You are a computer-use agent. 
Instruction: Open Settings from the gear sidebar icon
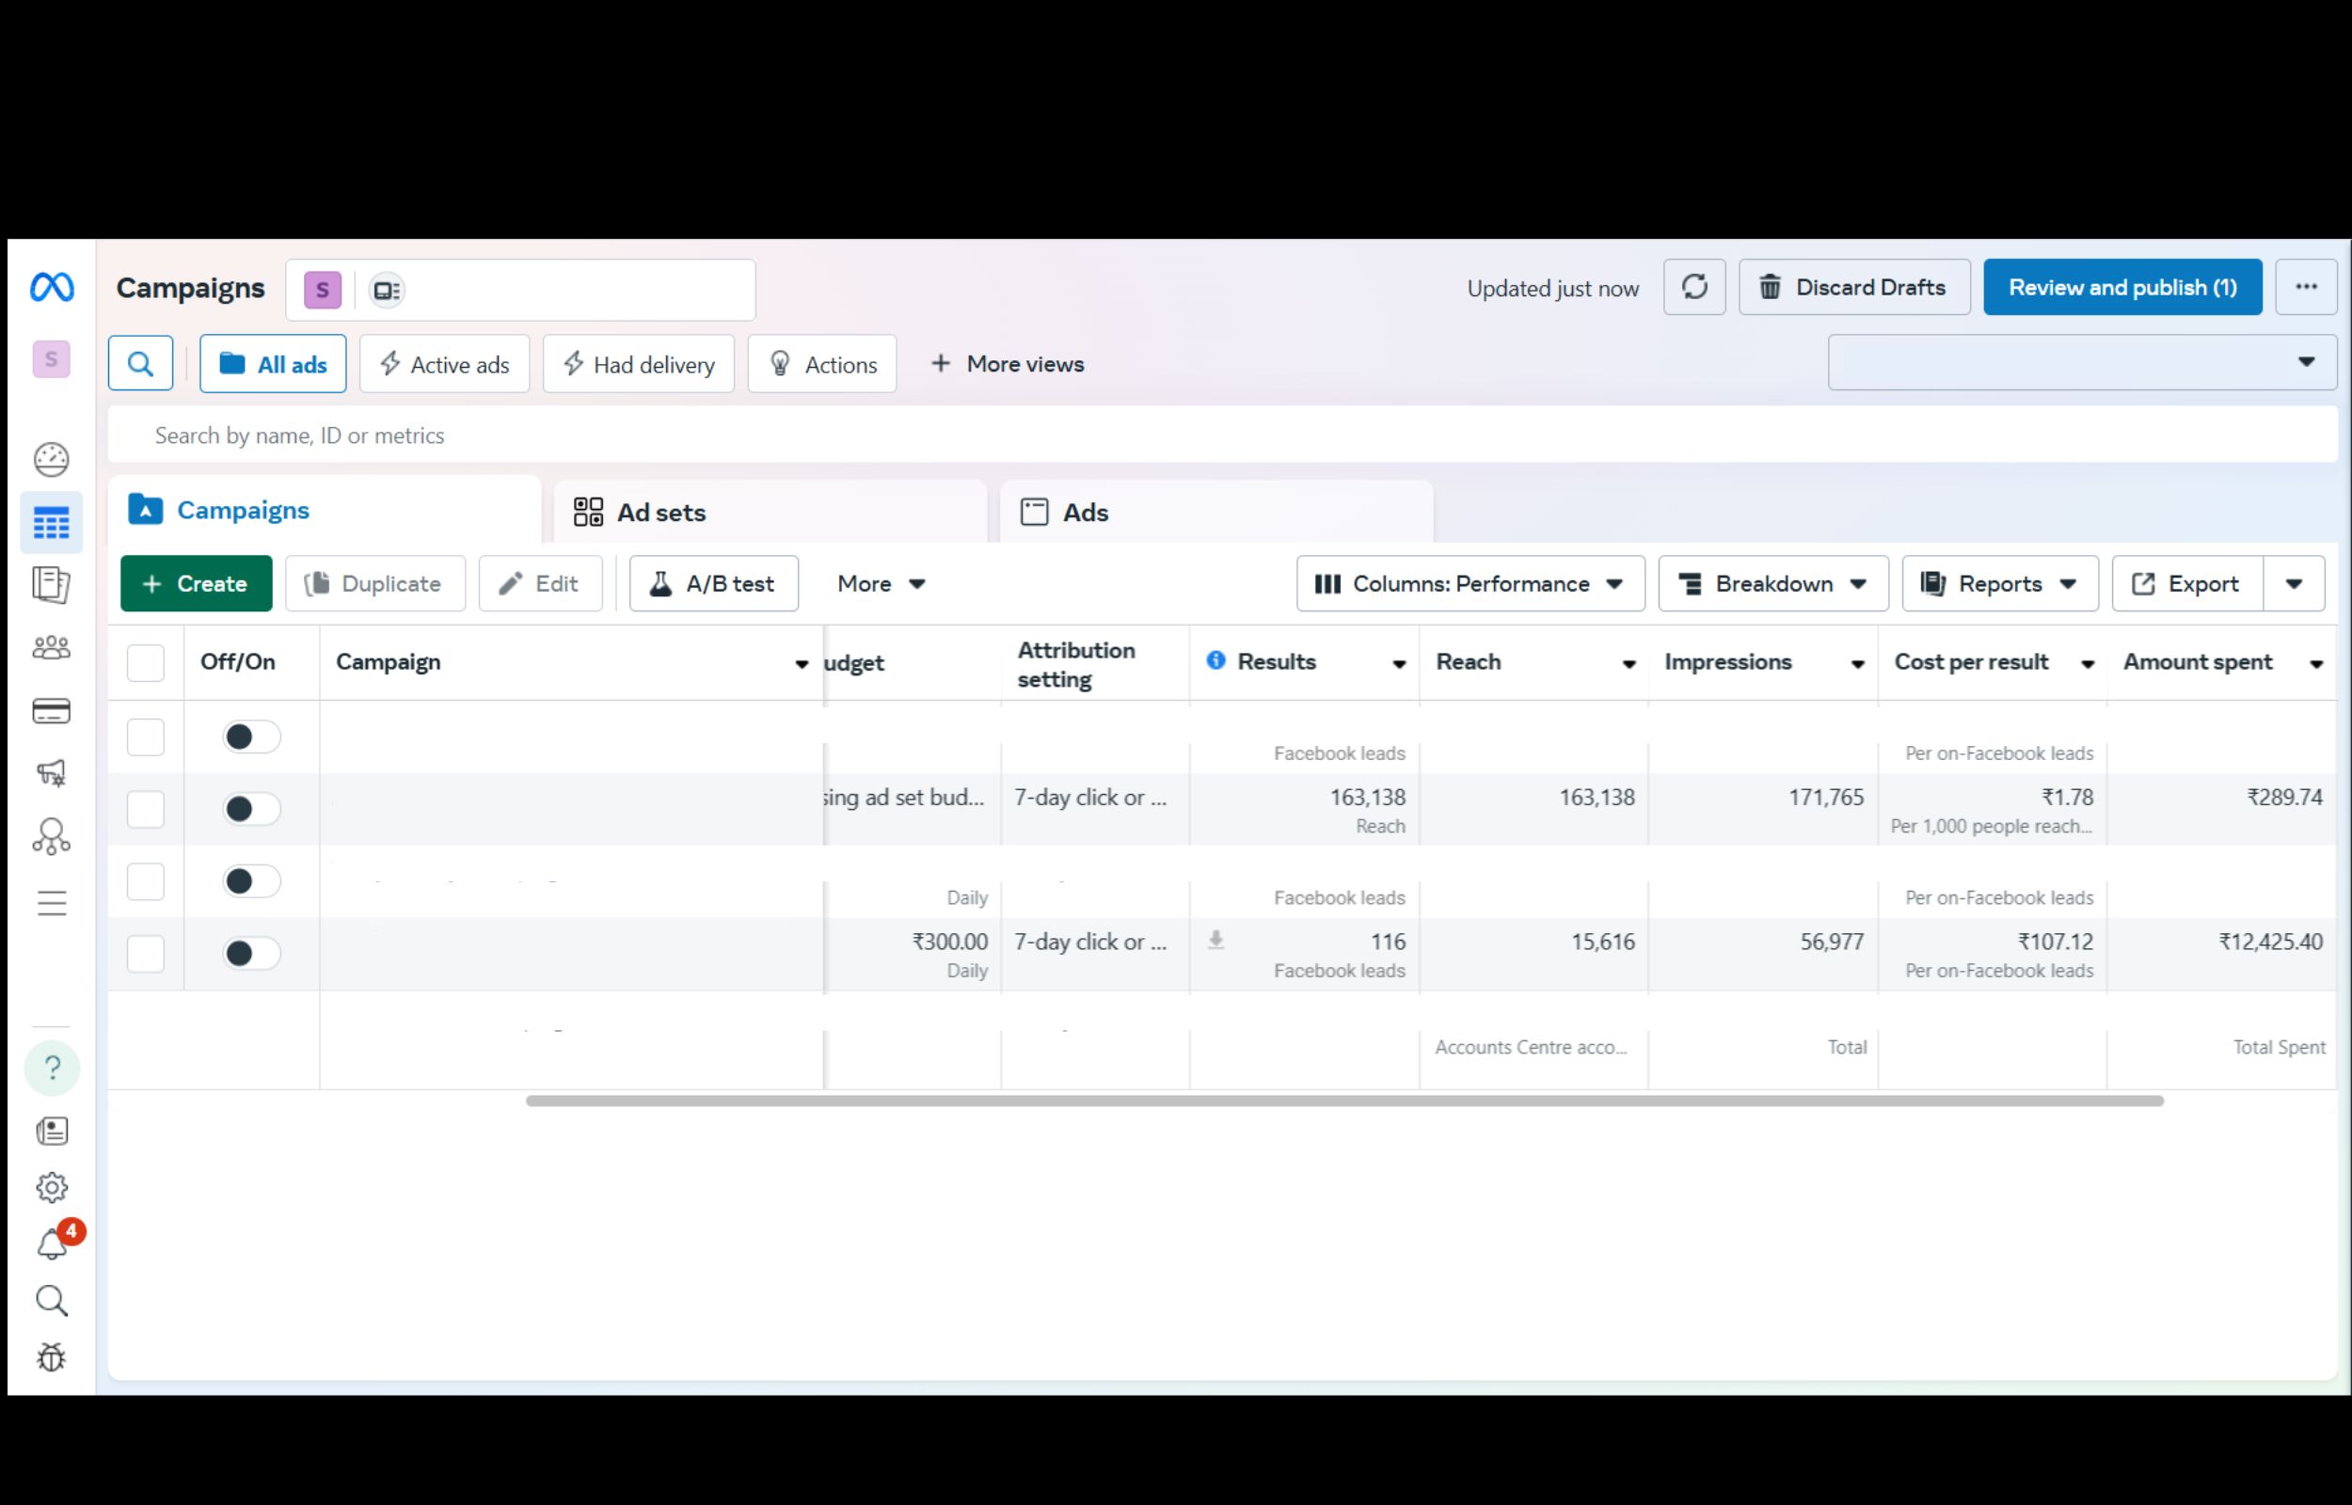tap(52, 1187)
